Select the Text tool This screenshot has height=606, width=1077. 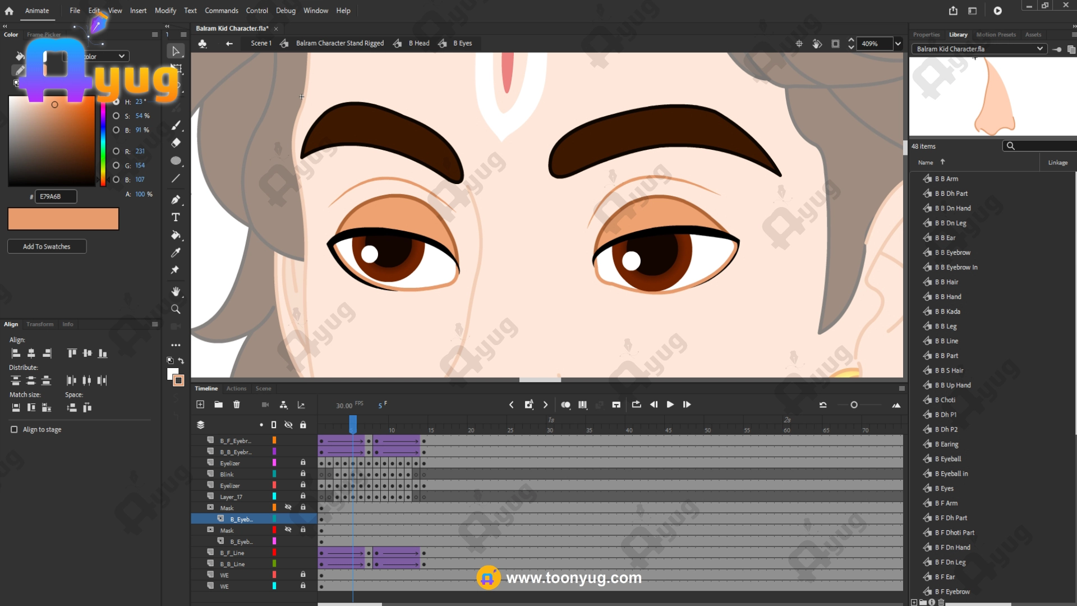coord(176,217)
